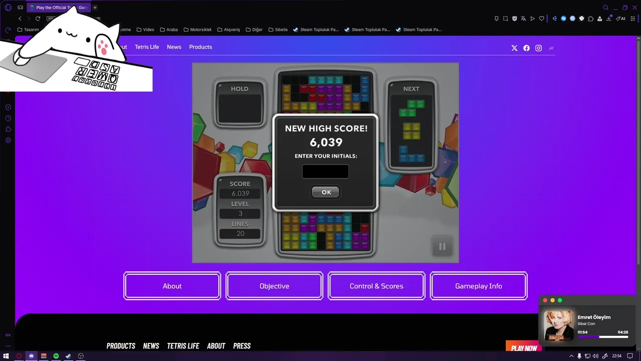Viewport: 641px width, 361px height.
Task: Open News in top navigation
Action: [x=174, y=47]
